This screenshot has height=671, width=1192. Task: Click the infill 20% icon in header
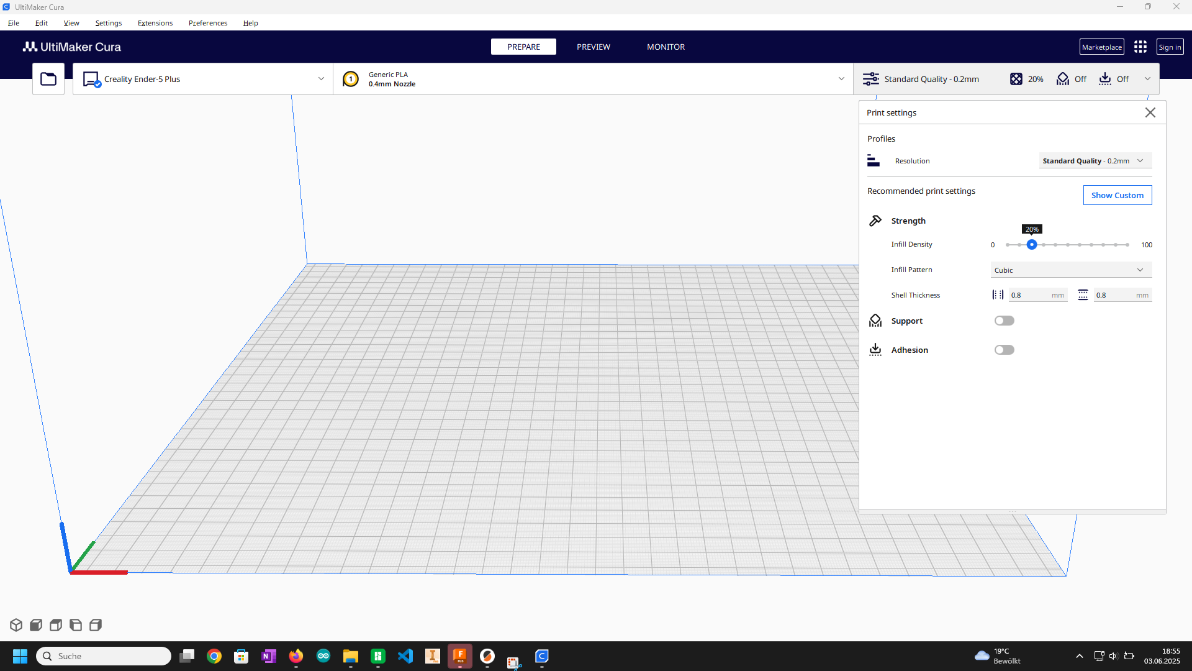coord(1016,79)
